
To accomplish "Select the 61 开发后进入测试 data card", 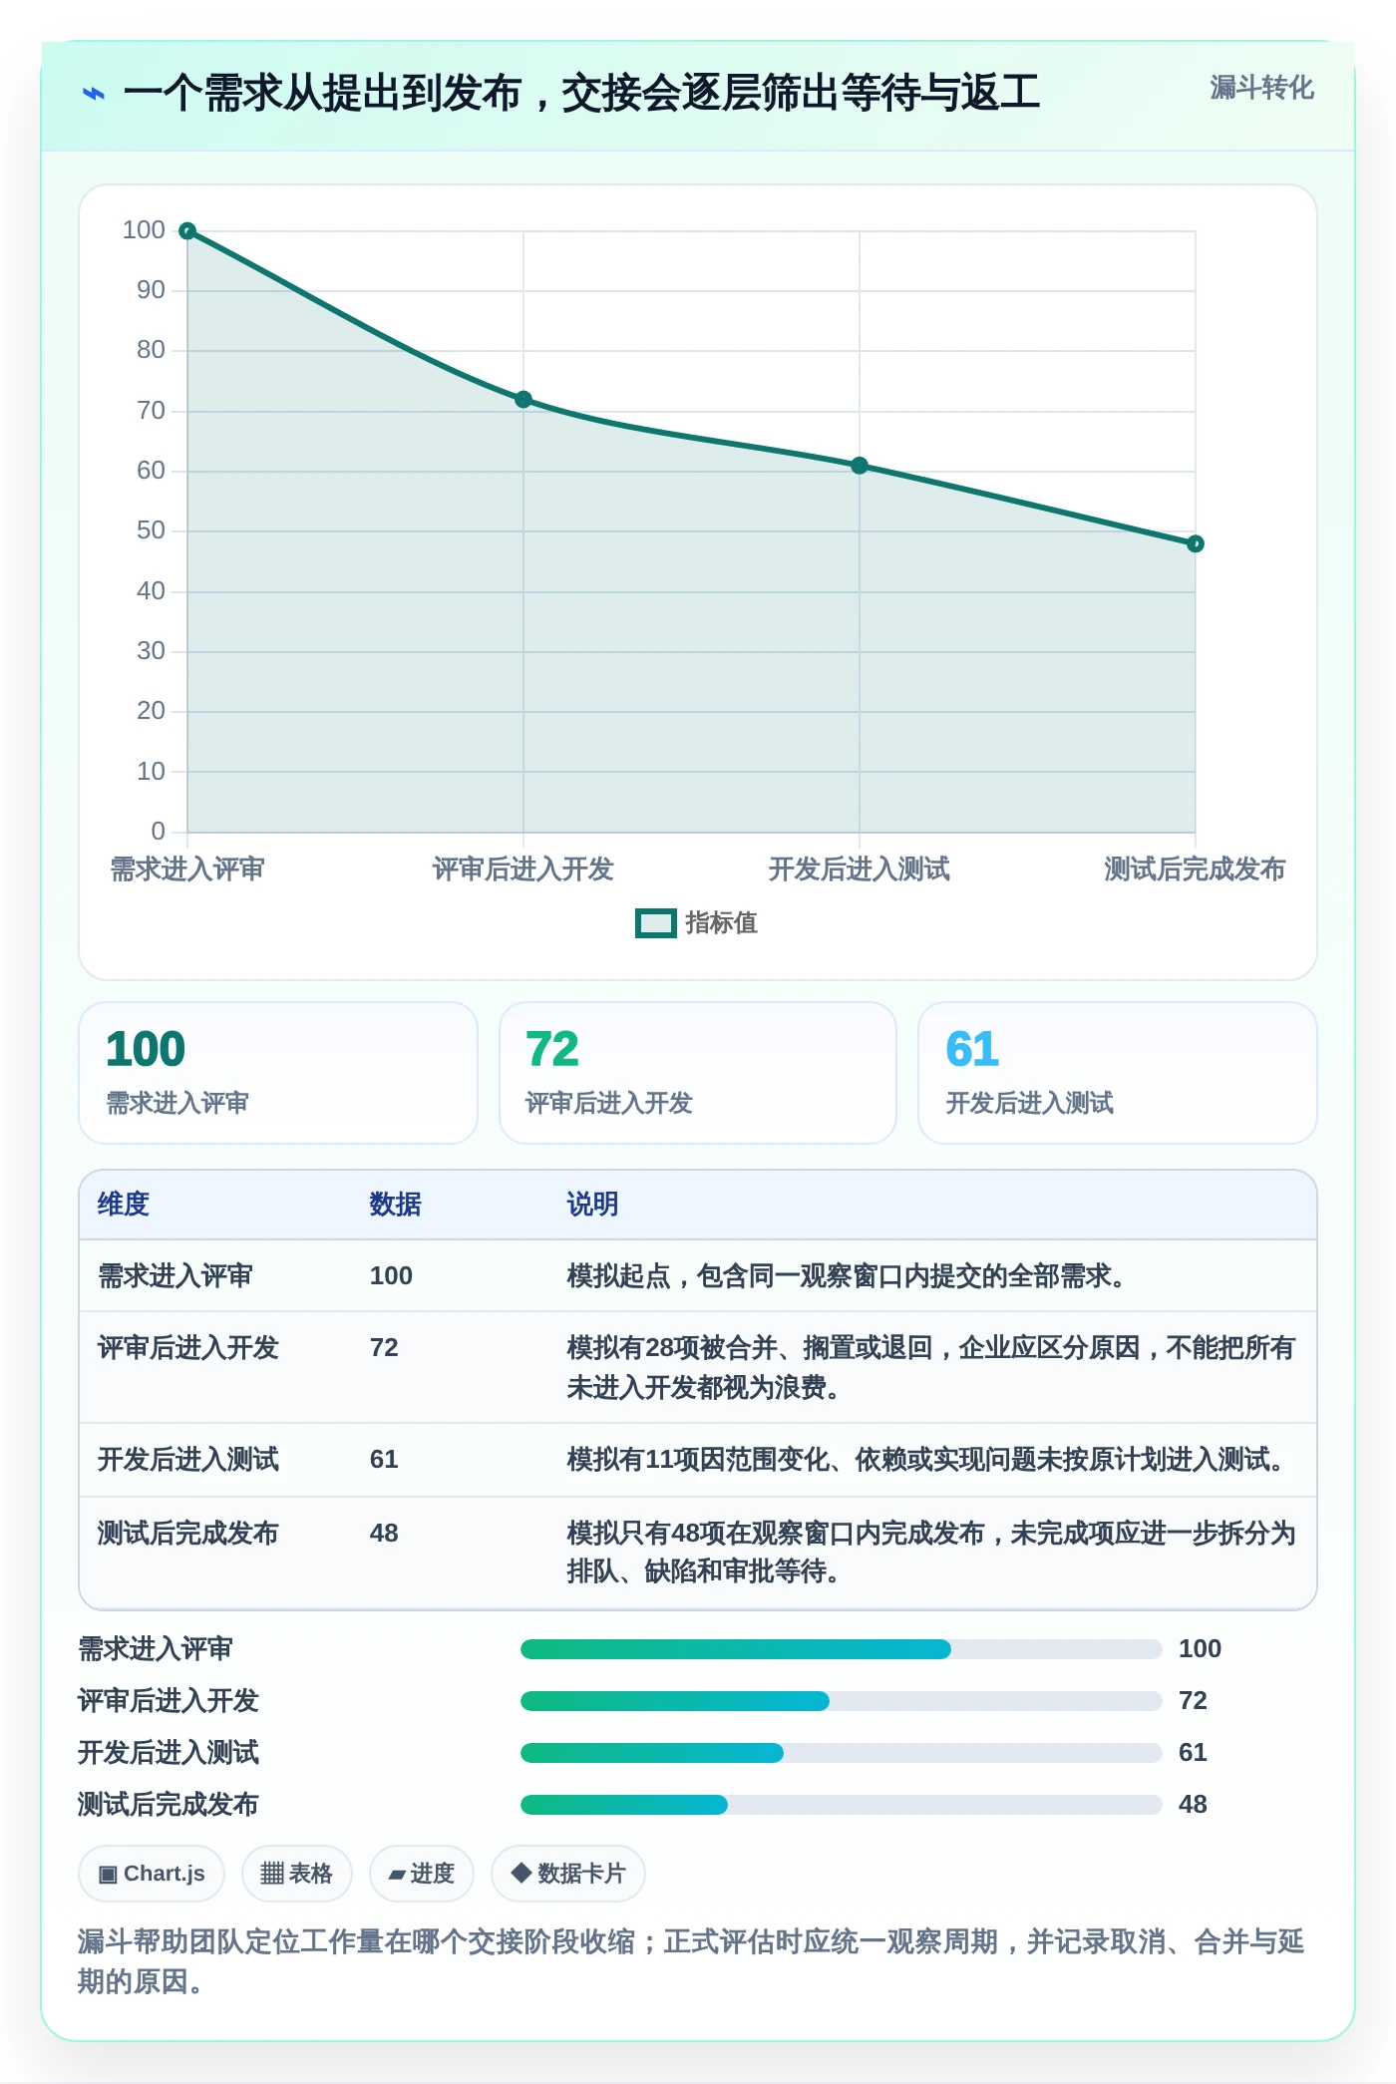I will coord(1118,1073).
